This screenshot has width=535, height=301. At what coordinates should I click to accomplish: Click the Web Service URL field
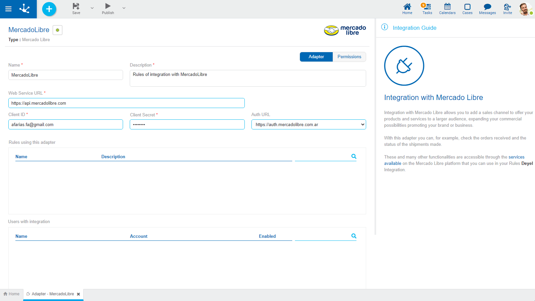tap(126, 103)
